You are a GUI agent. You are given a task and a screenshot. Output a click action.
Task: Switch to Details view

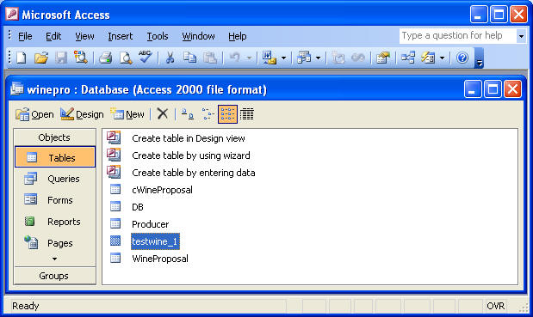tap(247, 114)
